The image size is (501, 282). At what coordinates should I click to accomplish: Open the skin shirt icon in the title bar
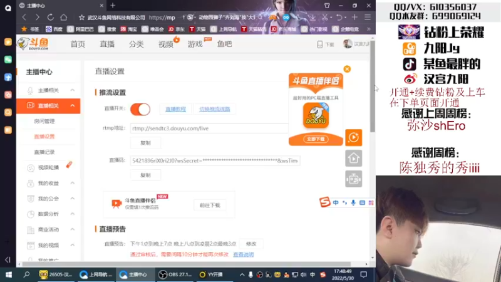coord(327,6)
